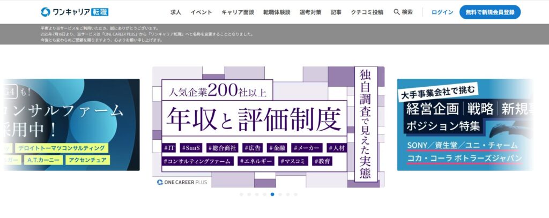Click the search magnifier icon
This screenshot has height=218, width=549.
(396, 12)
